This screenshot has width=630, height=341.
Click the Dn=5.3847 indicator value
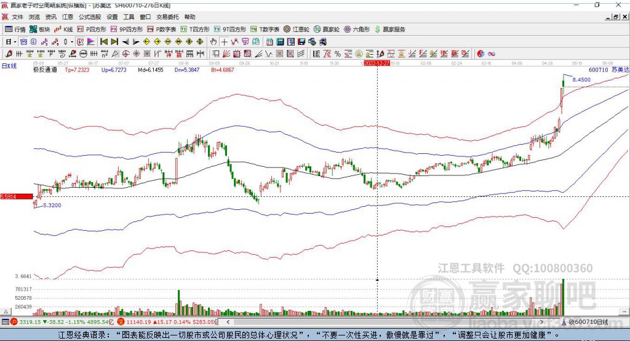click(187, 70)
